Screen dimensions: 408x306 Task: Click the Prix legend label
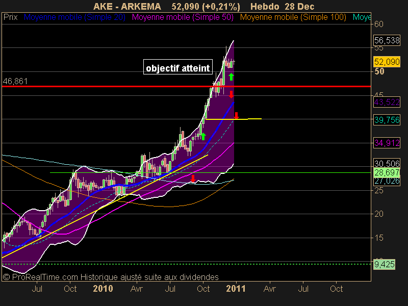click(x=10, y=17)
